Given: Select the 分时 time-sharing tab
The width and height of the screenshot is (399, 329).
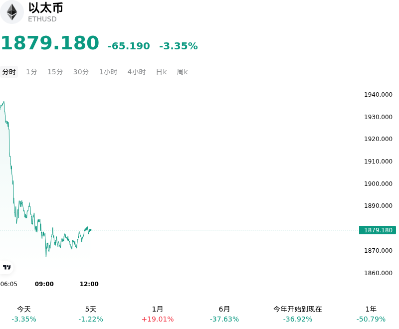Looking at the screenshot, I should click(x=9, y=72).
